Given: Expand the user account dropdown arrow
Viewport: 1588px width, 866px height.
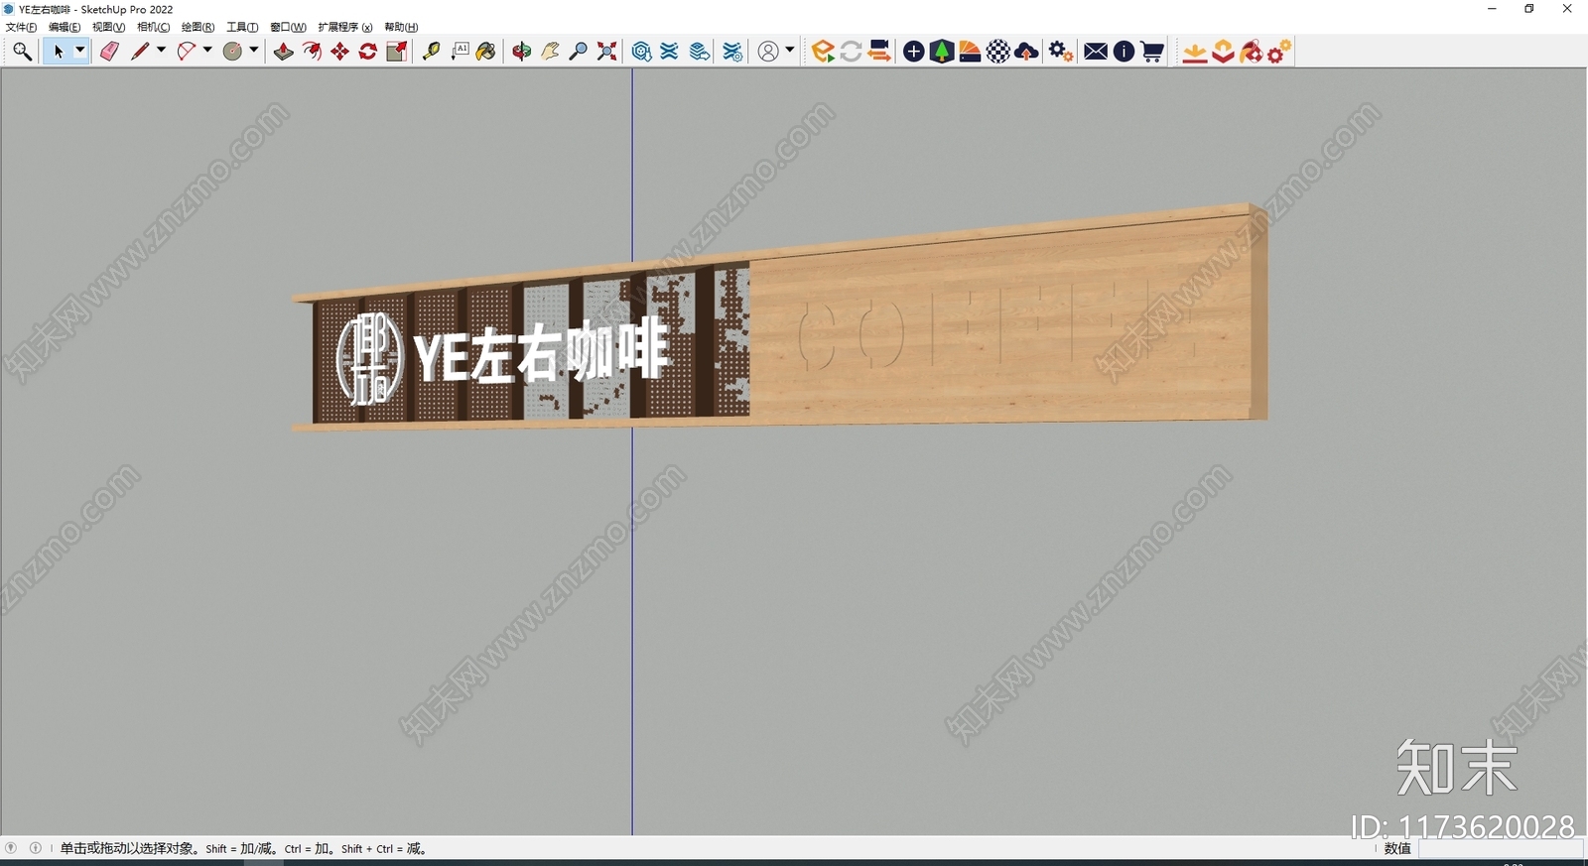Looking at the screenshot, I should [x=790, y=51].
